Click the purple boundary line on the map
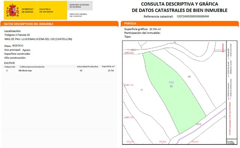 click(201, 127)
